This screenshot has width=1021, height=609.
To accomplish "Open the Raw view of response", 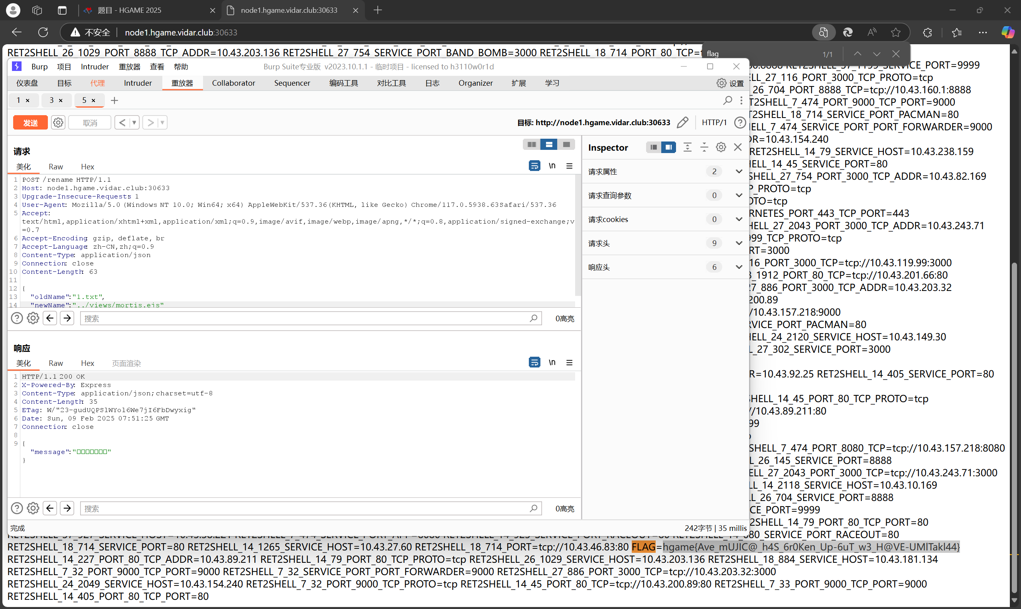I will pyautogui.click(x=55, y=363).
